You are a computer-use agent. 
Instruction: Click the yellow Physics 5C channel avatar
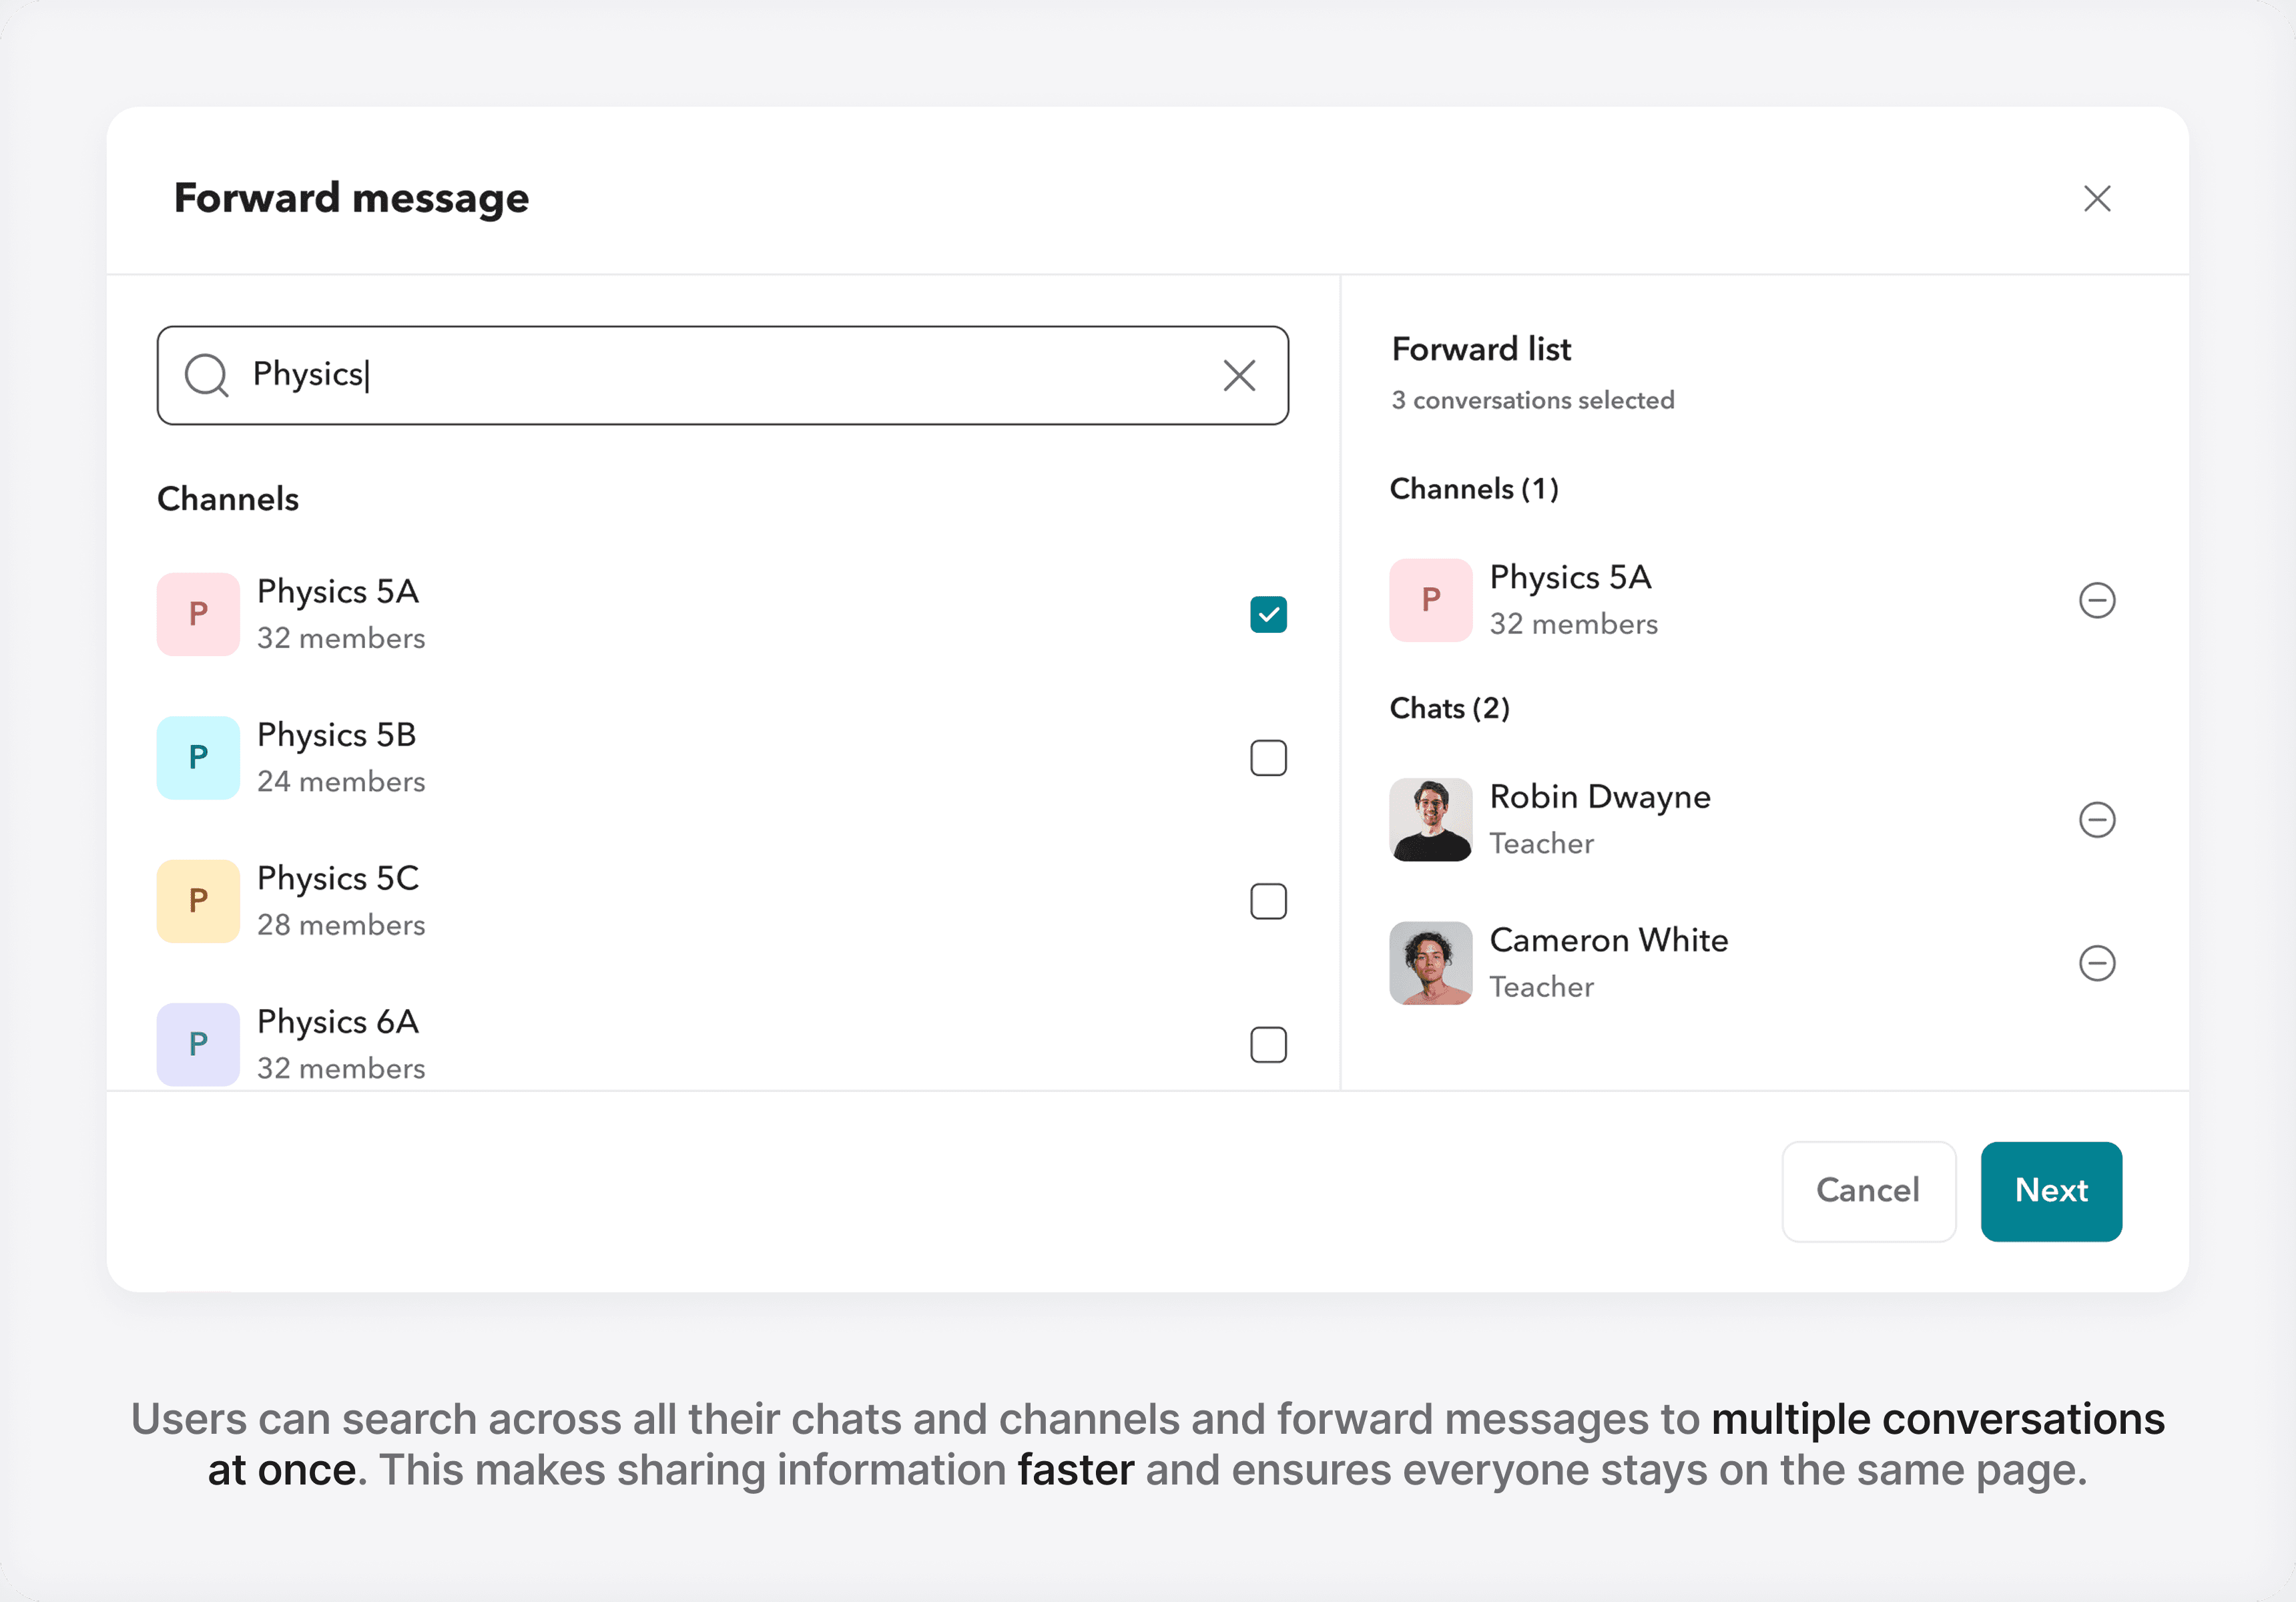198,901
